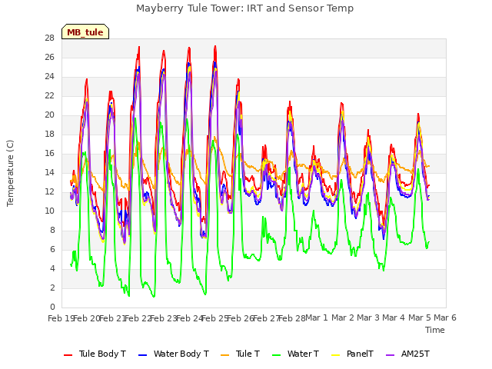Click the Time axis title
This screenshot has width=492, height=369.
tap(435, 330)
